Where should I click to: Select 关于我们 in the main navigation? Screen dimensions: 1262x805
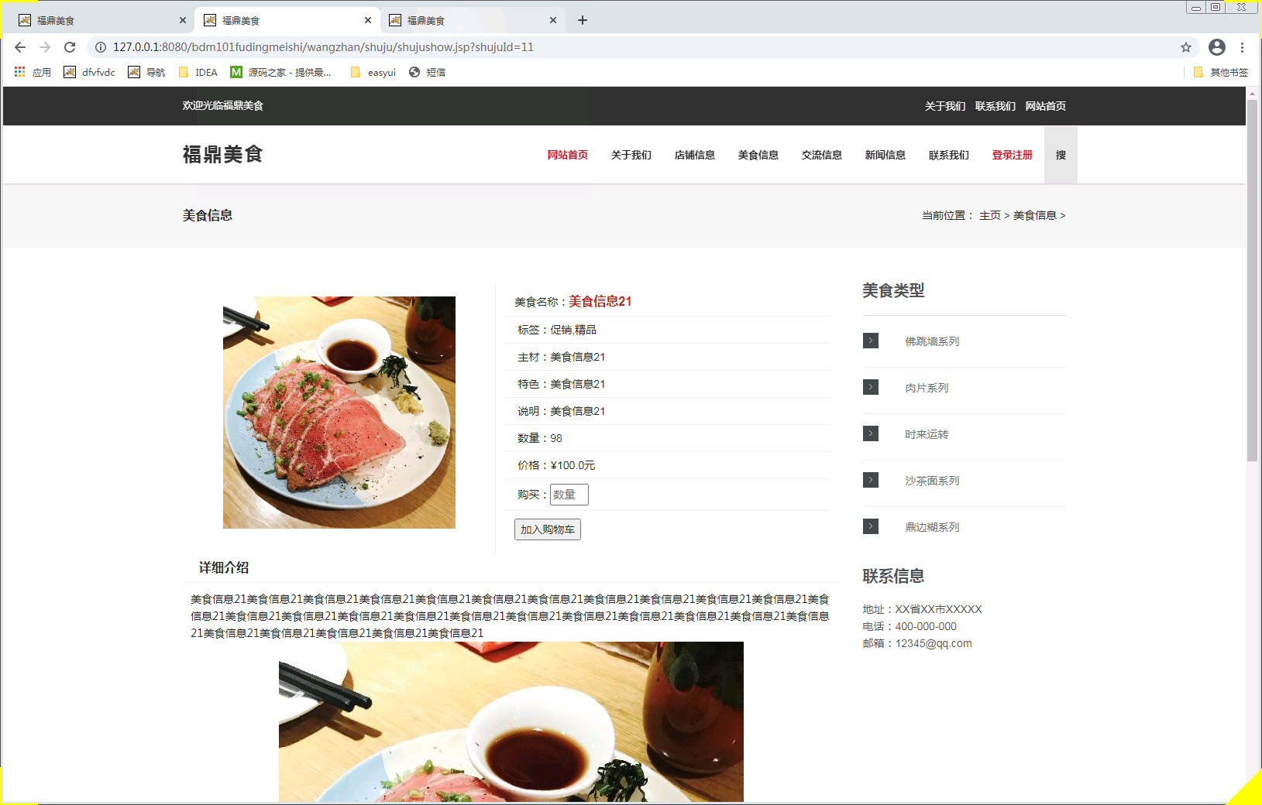tap(631, 155)
